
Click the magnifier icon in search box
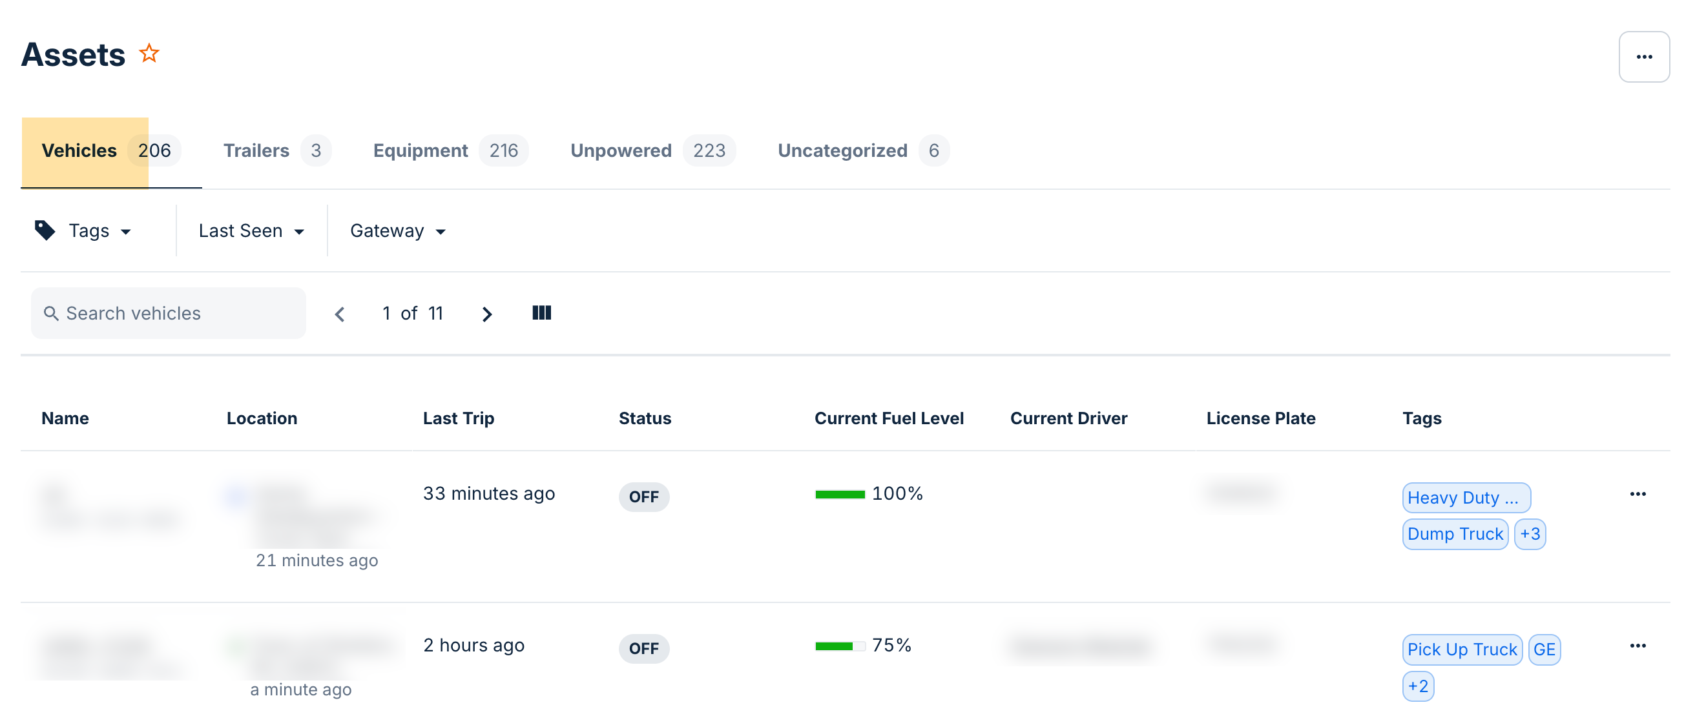coord(50,313)
